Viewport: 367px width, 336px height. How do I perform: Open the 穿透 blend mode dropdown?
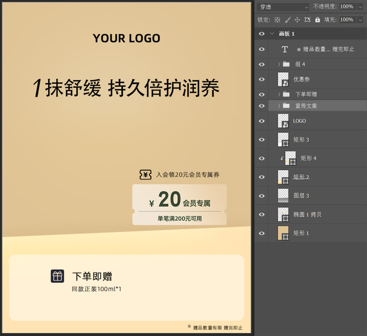[283, 7]
